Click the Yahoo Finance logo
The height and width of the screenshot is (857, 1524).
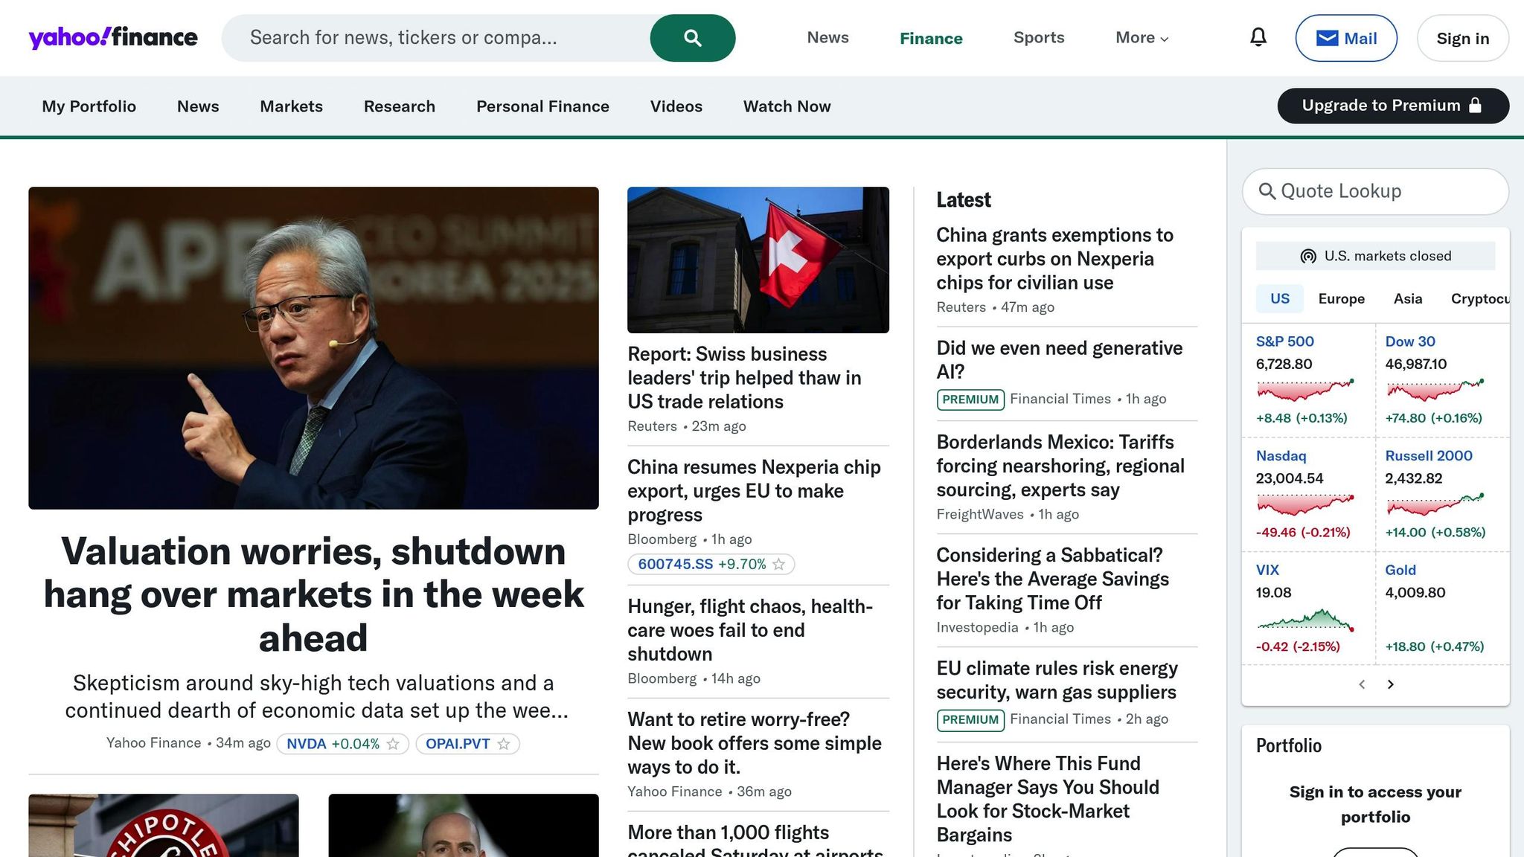[112, 37]
